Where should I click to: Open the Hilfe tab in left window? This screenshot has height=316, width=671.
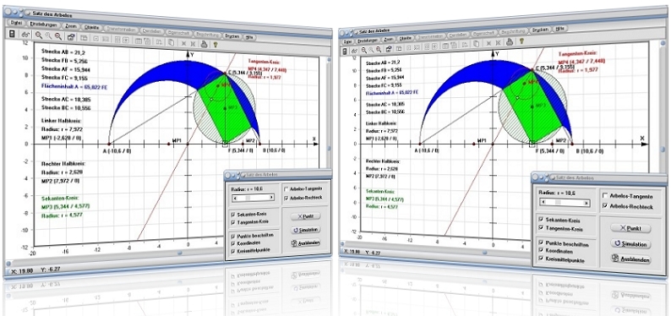(249, 37)
